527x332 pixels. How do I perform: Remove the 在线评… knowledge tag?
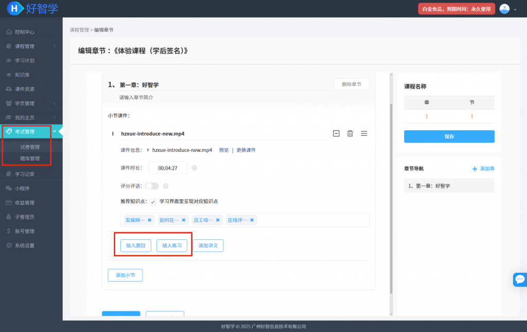(252, 220)
